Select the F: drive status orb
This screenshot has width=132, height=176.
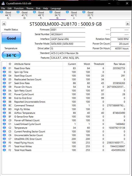35,12
